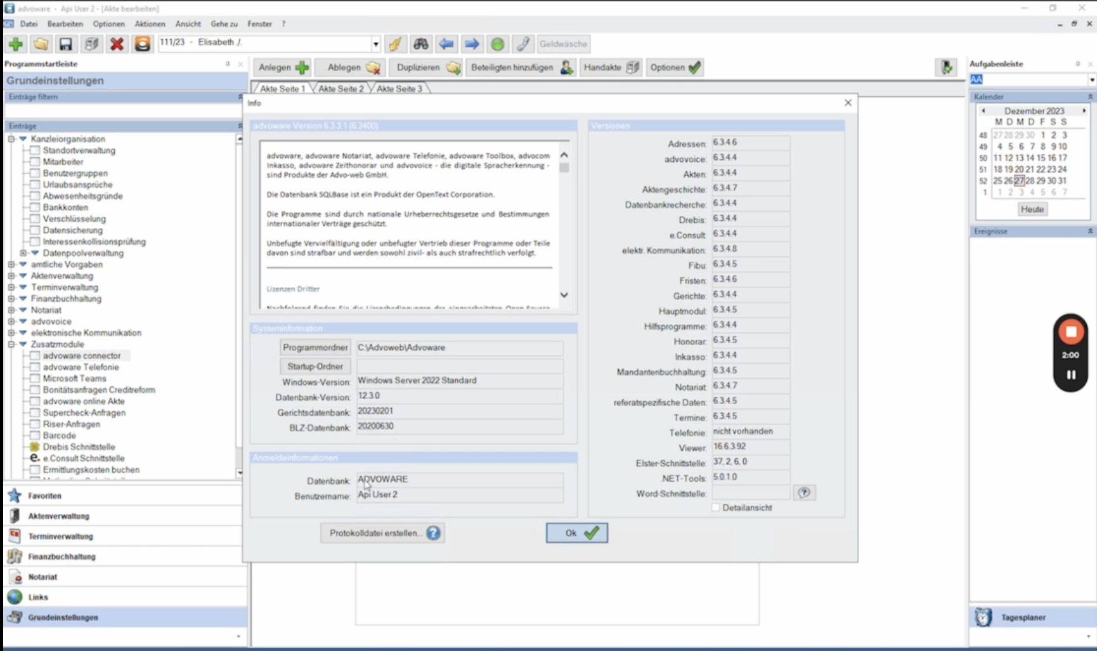Select the Ansicht menu
The image size is (1097, 651).
pos(188,24)
